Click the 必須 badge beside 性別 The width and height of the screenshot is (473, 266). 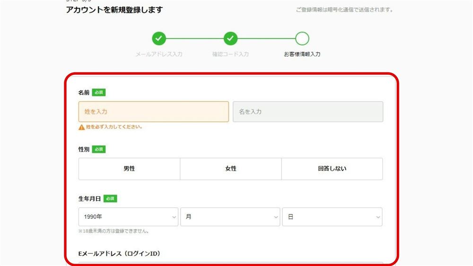click(x=98, y=149)
